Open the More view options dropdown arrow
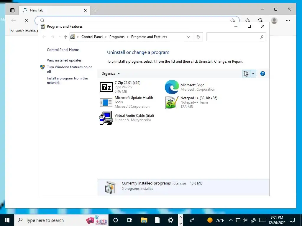Screen dimensions: 302x226 point(253,74)
